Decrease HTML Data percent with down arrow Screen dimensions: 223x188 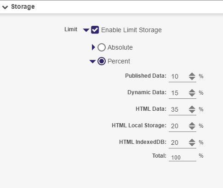tap(192, 111)
